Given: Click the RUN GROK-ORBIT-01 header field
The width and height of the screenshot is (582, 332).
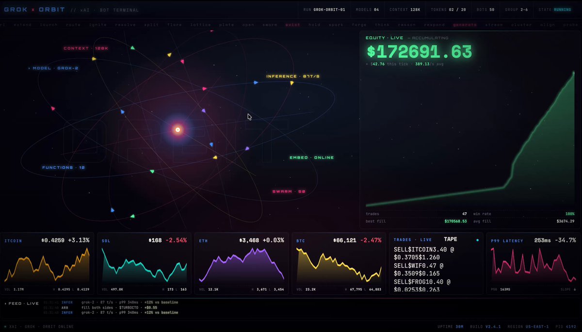Looking at the screenshot, I should tap(324, 10).
